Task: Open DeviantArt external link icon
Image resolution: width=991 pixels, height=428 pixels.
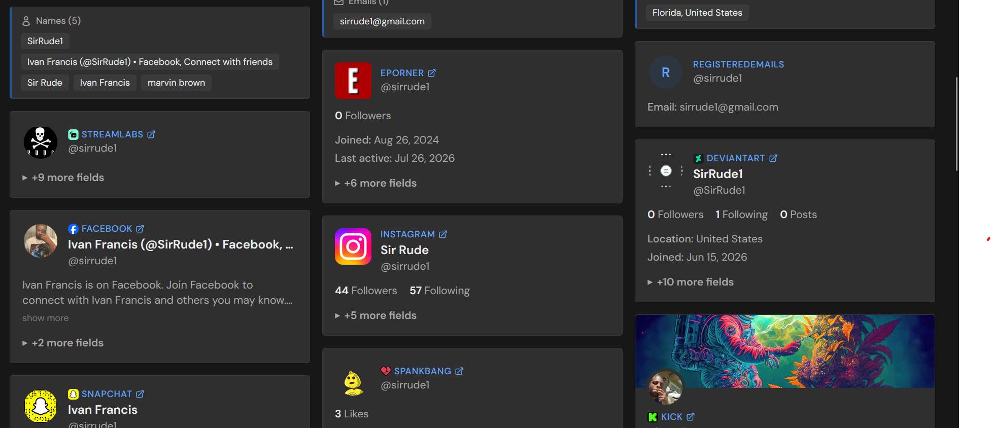Action: tap(773, 158)
